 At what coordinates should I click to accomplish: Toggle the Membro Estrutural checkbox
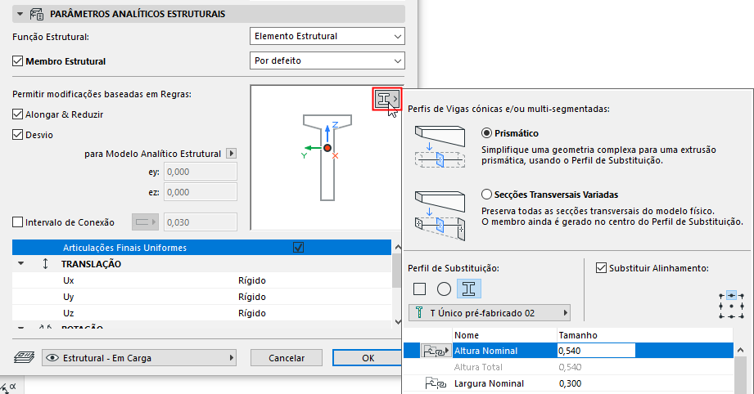pos(18,61)
